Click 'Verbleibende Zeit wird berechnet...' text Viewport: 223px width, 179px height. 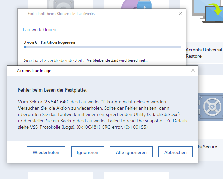pyautogui.click(x=118, y=60)
